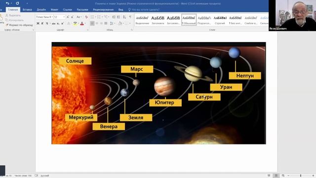Open the paragraph shading fill color

[120, 23]
